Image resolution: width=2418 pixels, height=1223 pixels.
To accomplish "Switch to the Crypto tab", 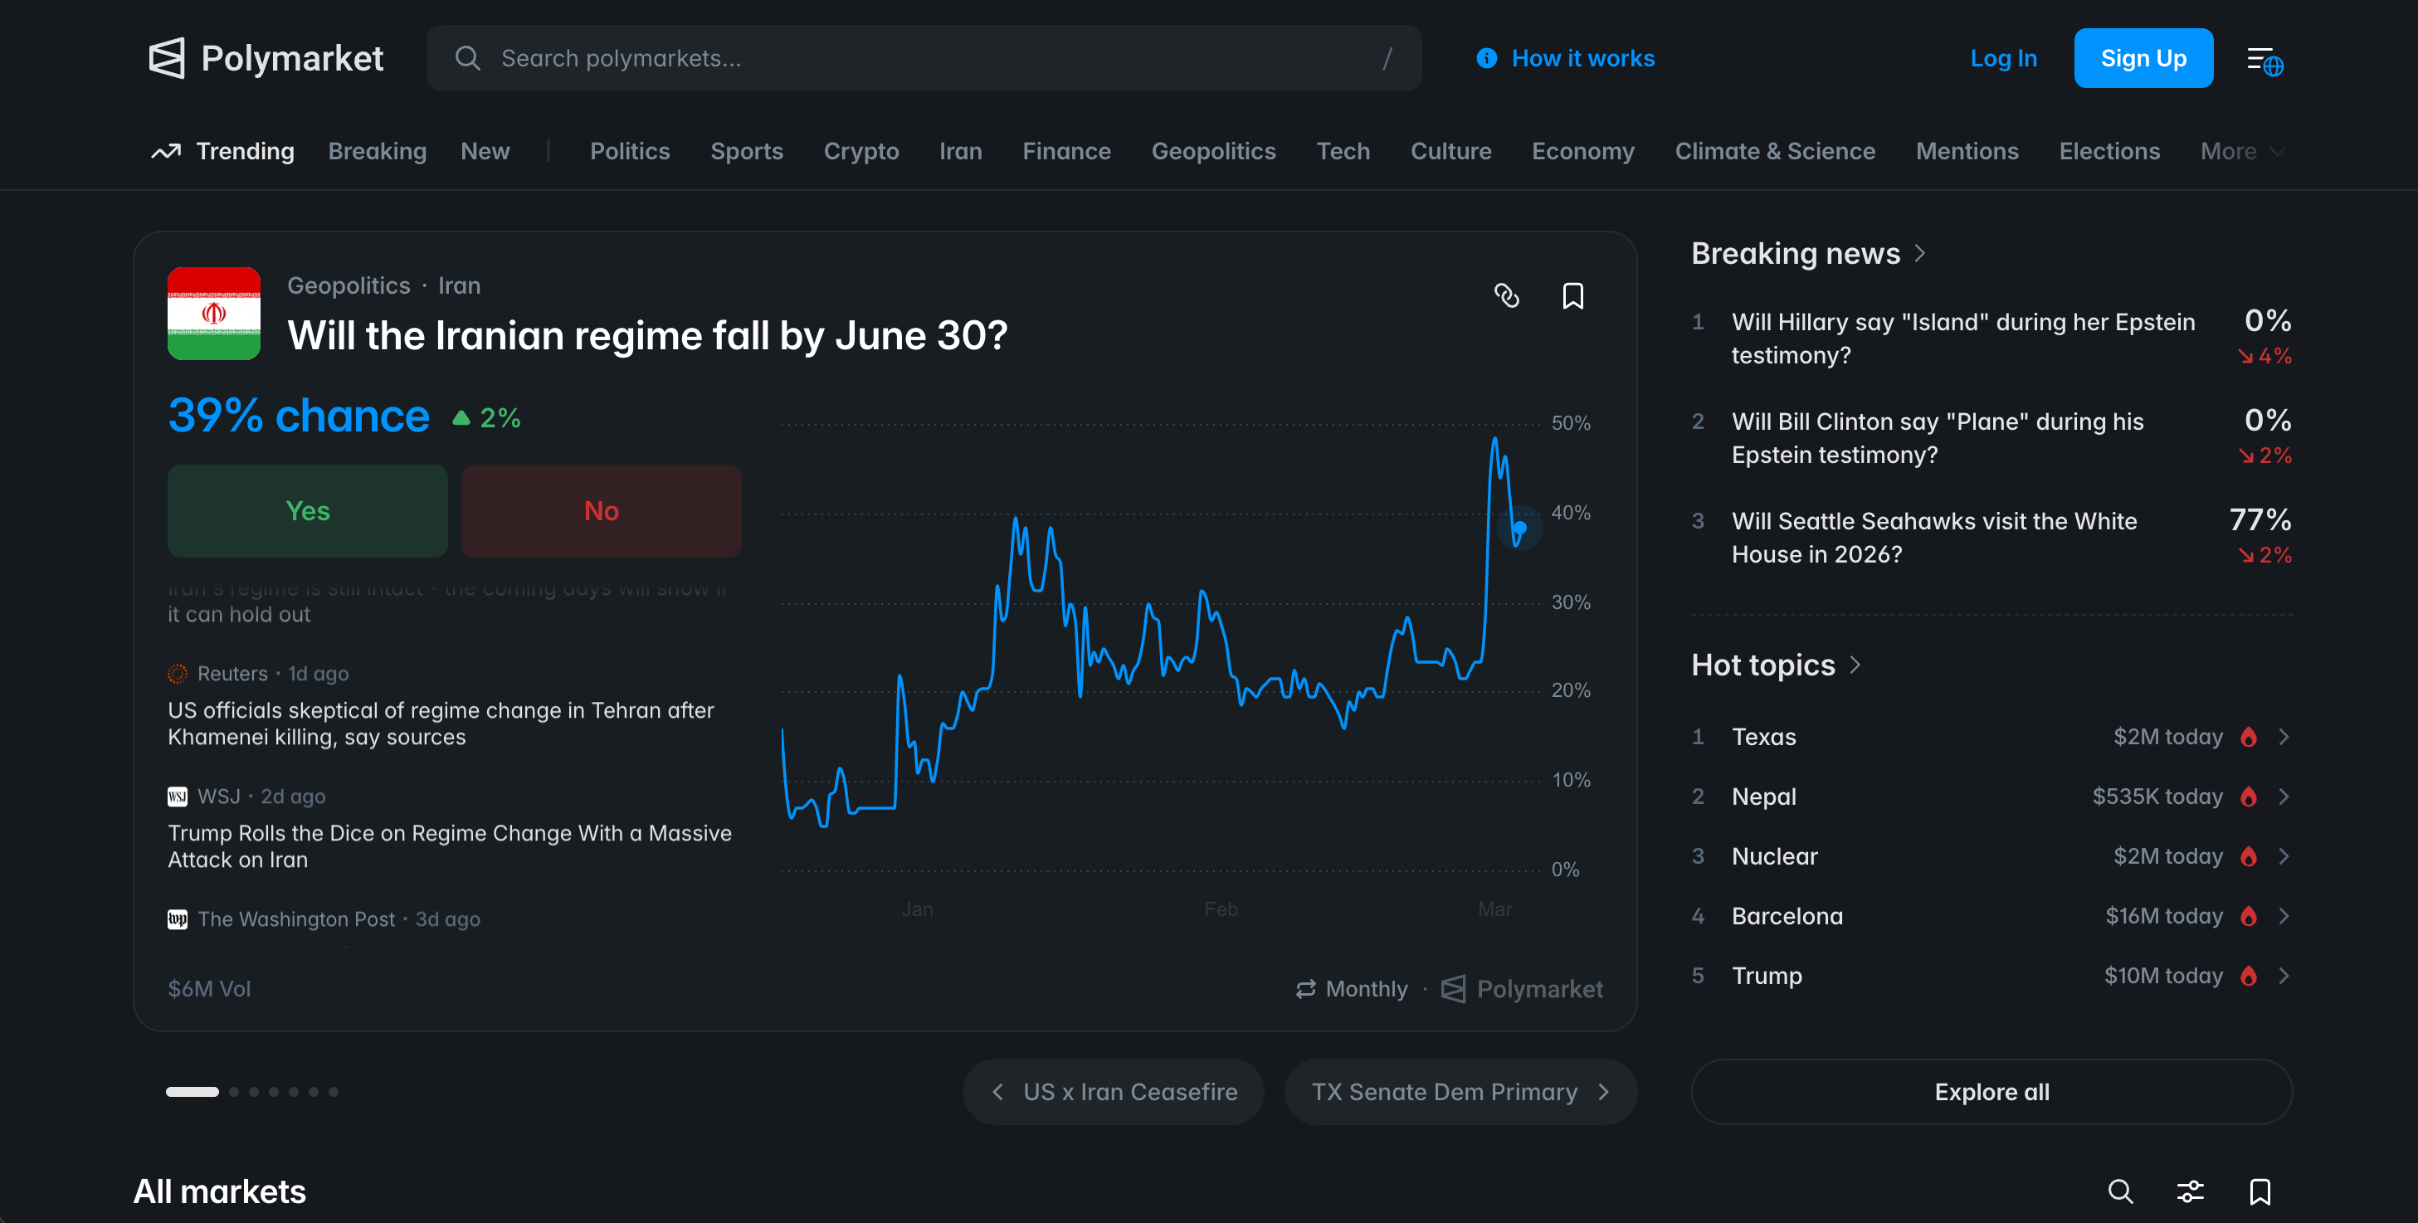I will click(x=860, y=151).
